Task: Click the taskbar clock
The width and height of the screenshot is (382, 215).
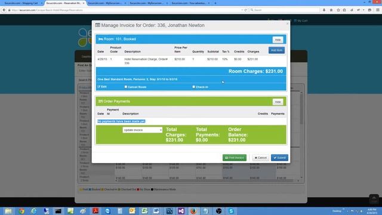Action: click(x=372, y=211)
